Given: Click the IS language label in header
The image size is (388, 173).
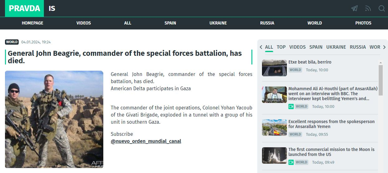Looking at the screenshot, I should [52, 8].
